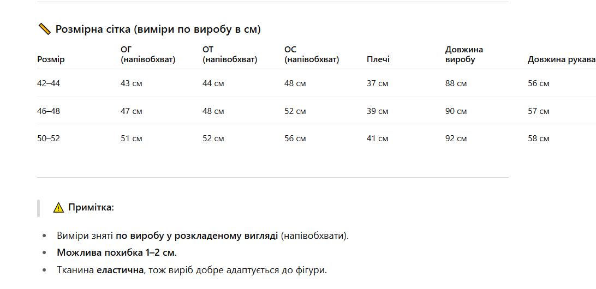Click the Можлива похибка 1–2 см bullet
This screenshot has width=596, height=289.
tap(117, 252)
